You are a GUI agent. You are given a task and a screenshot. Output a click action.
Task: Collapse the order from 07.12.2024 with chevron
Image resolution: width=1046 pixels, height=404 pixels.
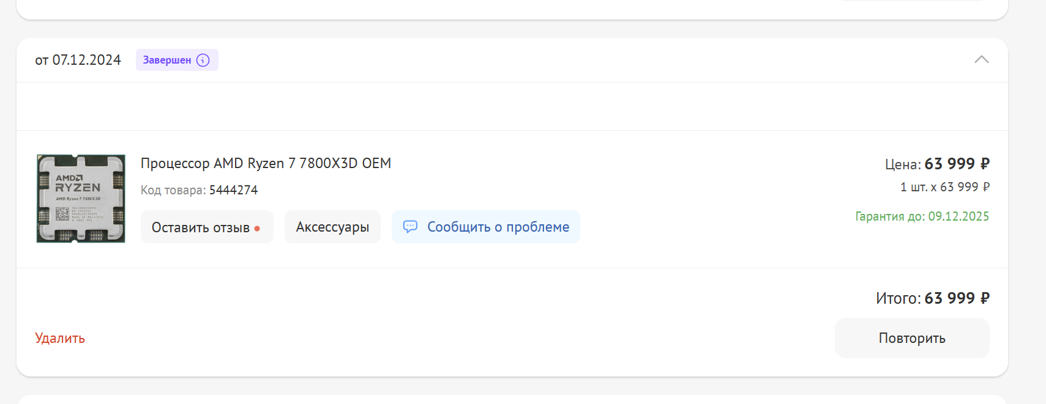tap(981, 59)
